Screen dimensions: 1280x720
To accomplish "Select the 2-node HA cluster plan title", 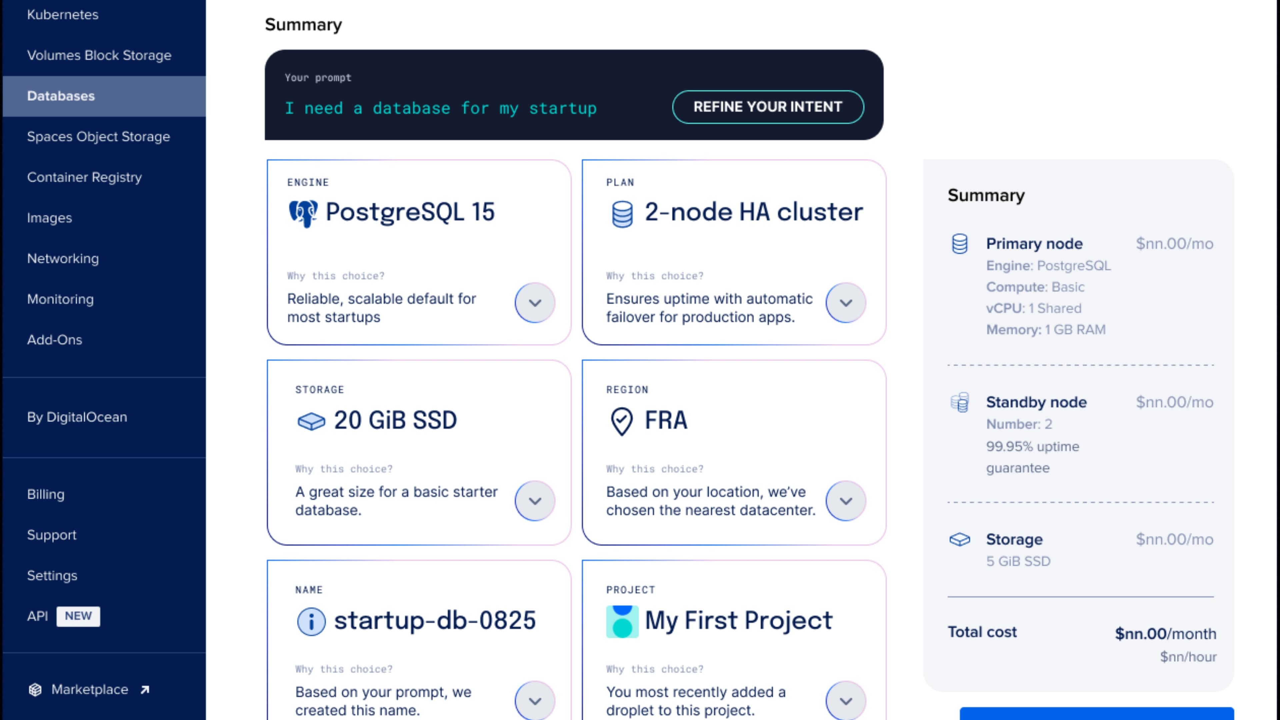I will pyautogui.click(x=754, y=213).
